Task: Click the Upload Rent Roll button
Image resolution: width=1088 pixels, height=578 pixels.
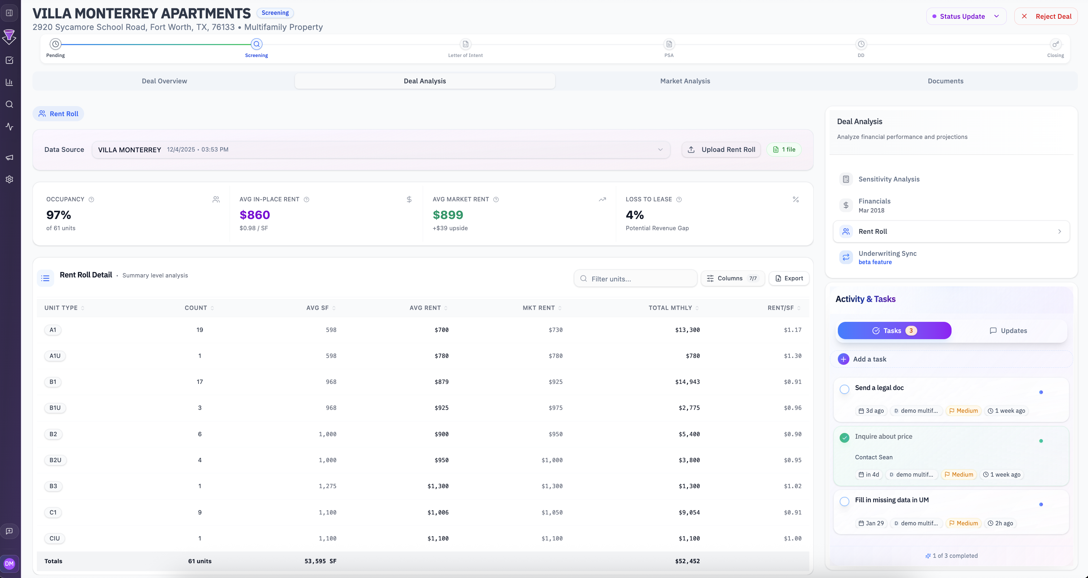Action: coord(721,149)
